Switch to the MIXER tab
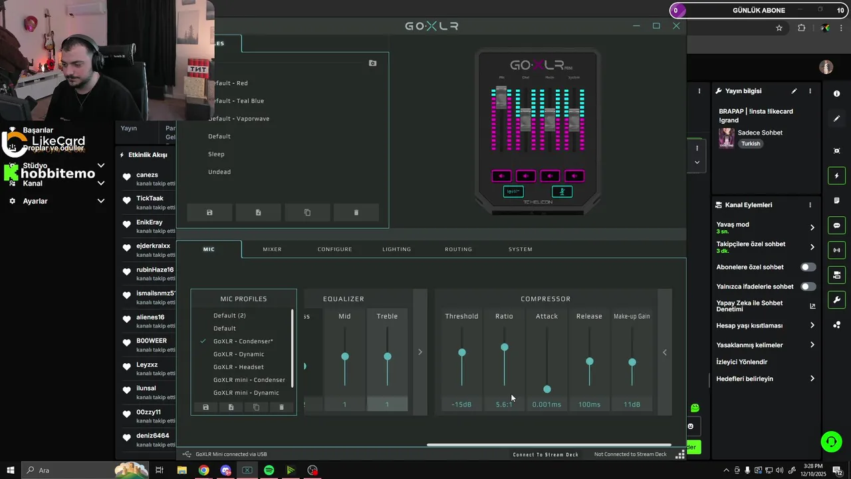 [x=272, y=249]
